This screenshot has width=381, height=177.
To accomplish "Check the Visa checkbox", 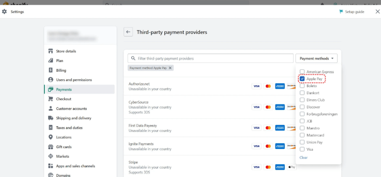I will 302,149.
